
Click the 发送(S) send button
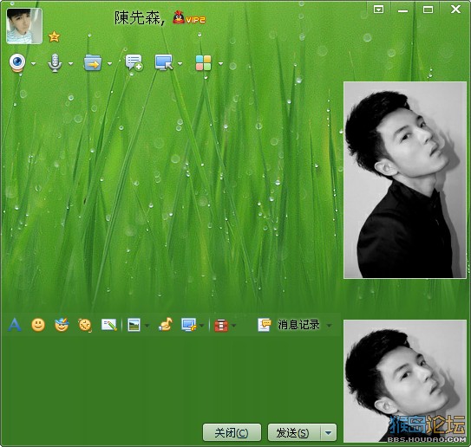(294, 432)
